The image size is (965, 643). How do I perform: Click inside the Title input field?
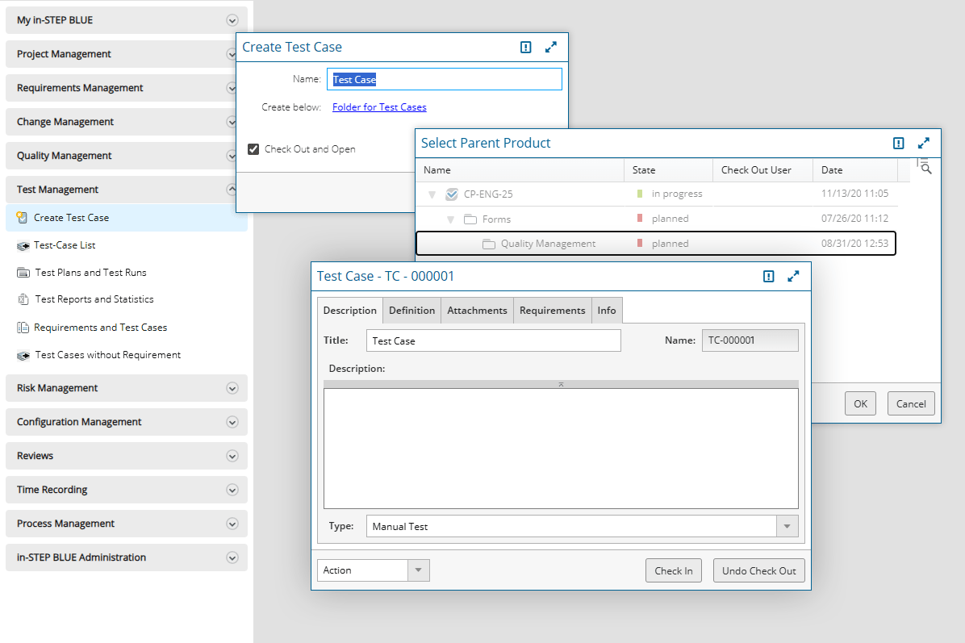[493, 340]
